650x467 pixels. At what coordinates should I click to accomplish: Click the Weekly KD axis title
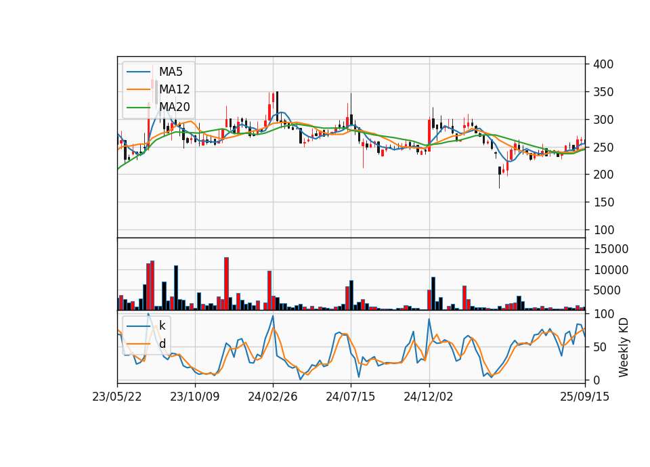pos(624,347)
